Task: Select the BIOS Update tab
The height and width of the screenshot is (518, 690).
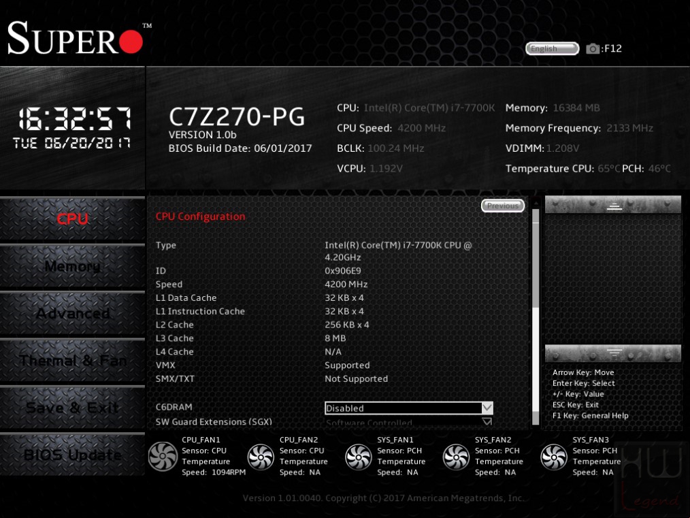Action: point(72,455)
